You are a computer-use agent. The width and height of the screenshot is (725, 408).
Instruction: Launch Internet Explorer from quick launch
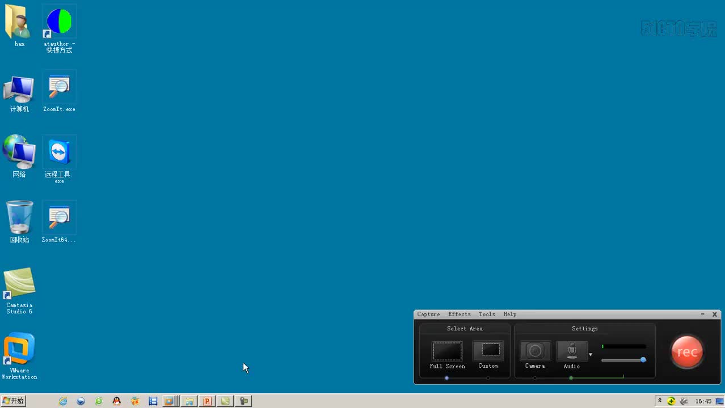click(x=63, y=401)
